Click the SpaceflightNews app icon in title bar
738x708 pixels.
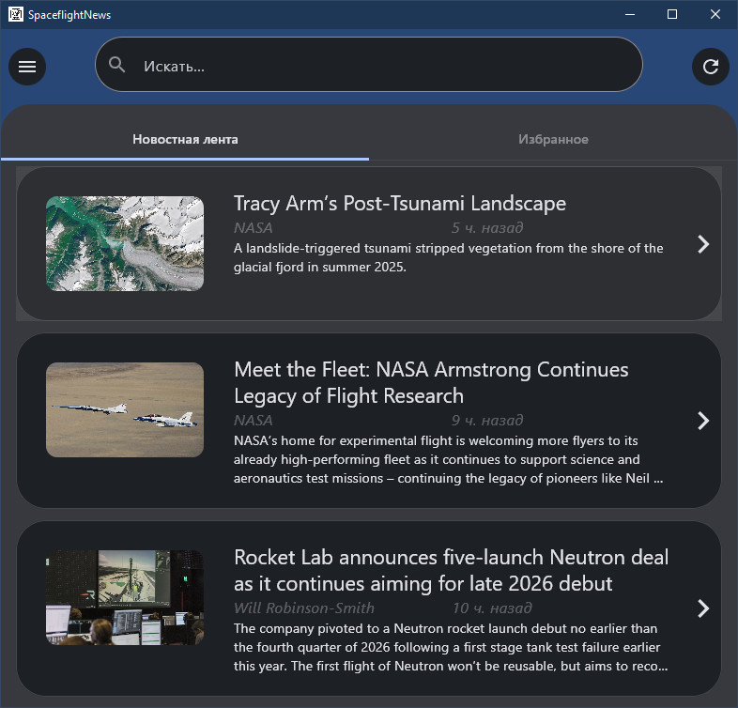click(x=16, y=15)
